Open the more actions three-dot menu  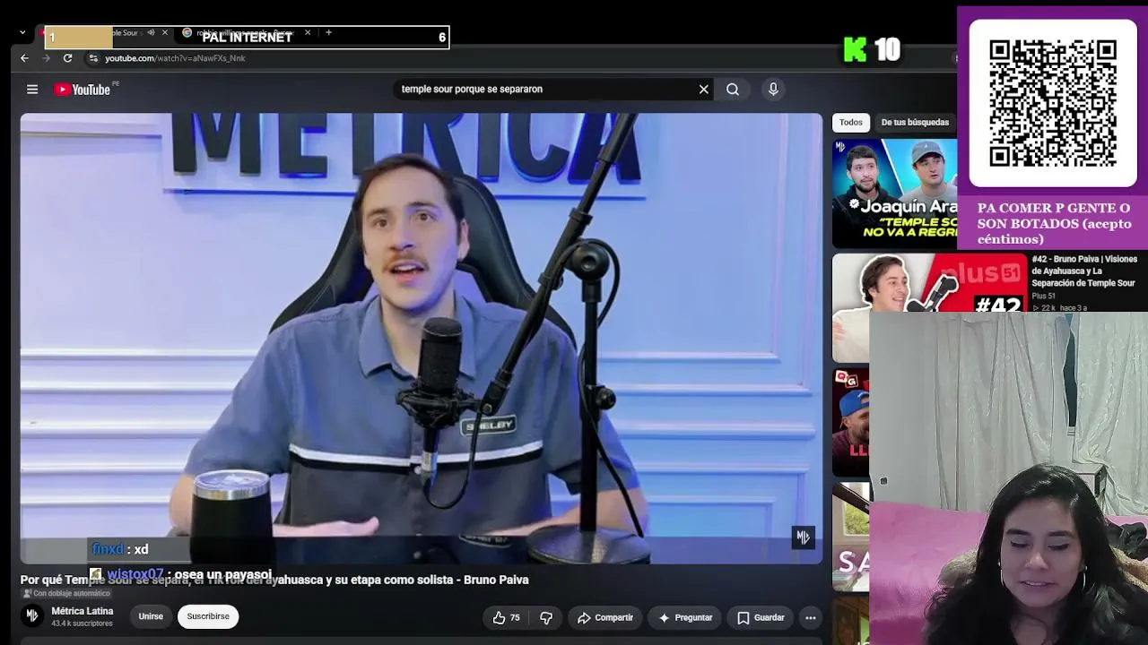811,617
